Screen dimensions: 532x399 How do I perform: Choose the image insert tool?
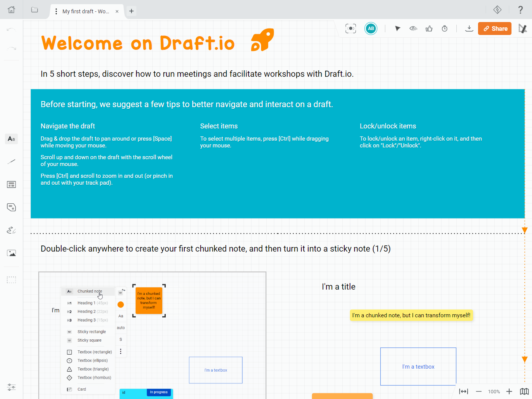(x=11, y=253)
